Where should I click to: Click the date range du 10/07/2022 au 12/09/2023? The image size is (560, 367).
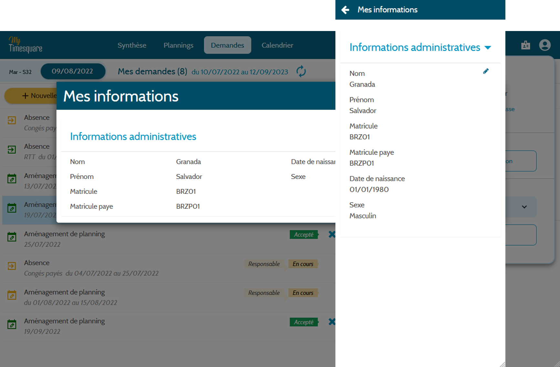click(240, 72)
